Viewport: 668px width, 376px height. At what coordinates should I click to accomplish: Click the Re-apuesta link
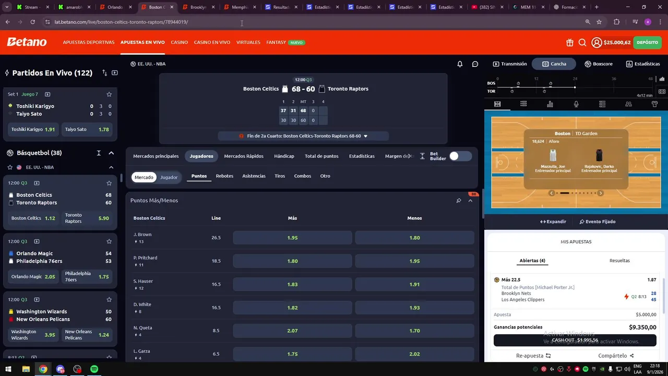tap(533, 356)
